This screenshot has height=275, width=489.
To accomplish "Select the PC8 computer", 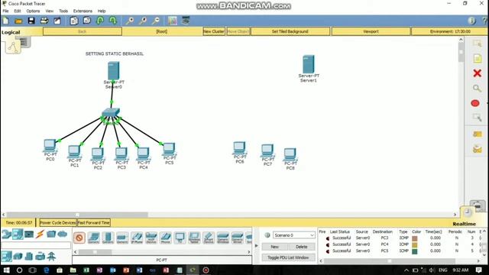I will [x=290, y=154].
